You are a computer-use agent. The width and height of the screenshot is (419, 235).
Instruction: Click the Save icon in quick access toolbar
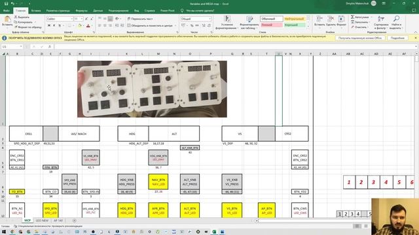tap(6, 3)
